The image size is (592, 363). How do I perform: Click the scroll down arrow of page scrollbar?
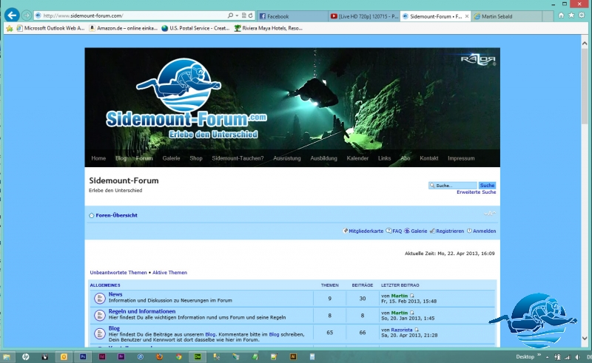(x=585, y=339)
